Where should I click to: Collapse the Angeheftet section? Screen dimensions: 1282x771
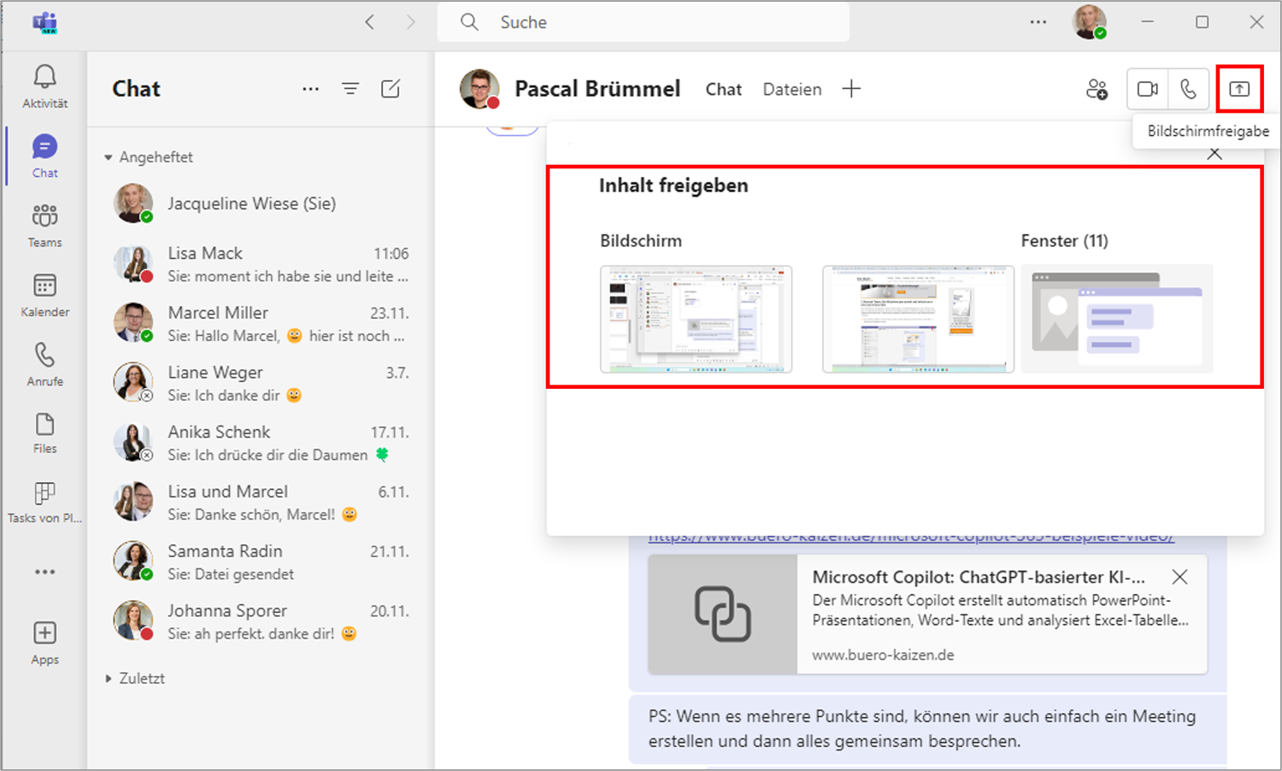[x=109, y=157]
